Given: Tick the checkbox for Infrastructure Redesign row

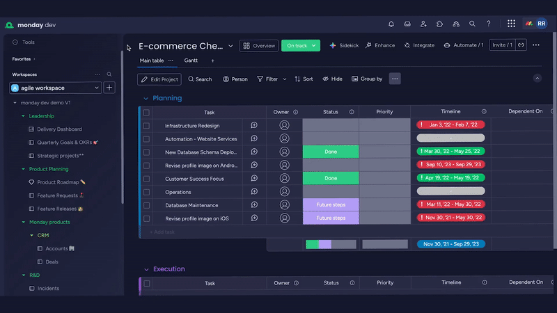Looking at the screenshot, I should (x=146, y=126).
